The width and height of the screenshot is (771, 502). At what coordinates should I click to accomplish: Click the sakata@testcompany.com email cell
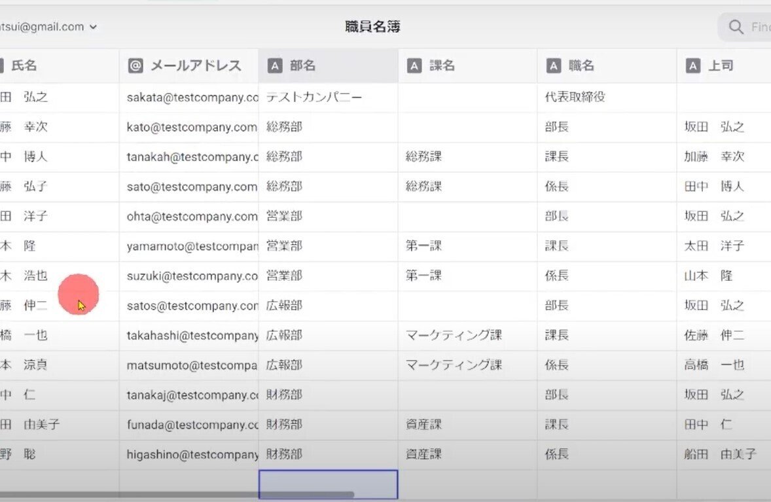click(190, 97)
